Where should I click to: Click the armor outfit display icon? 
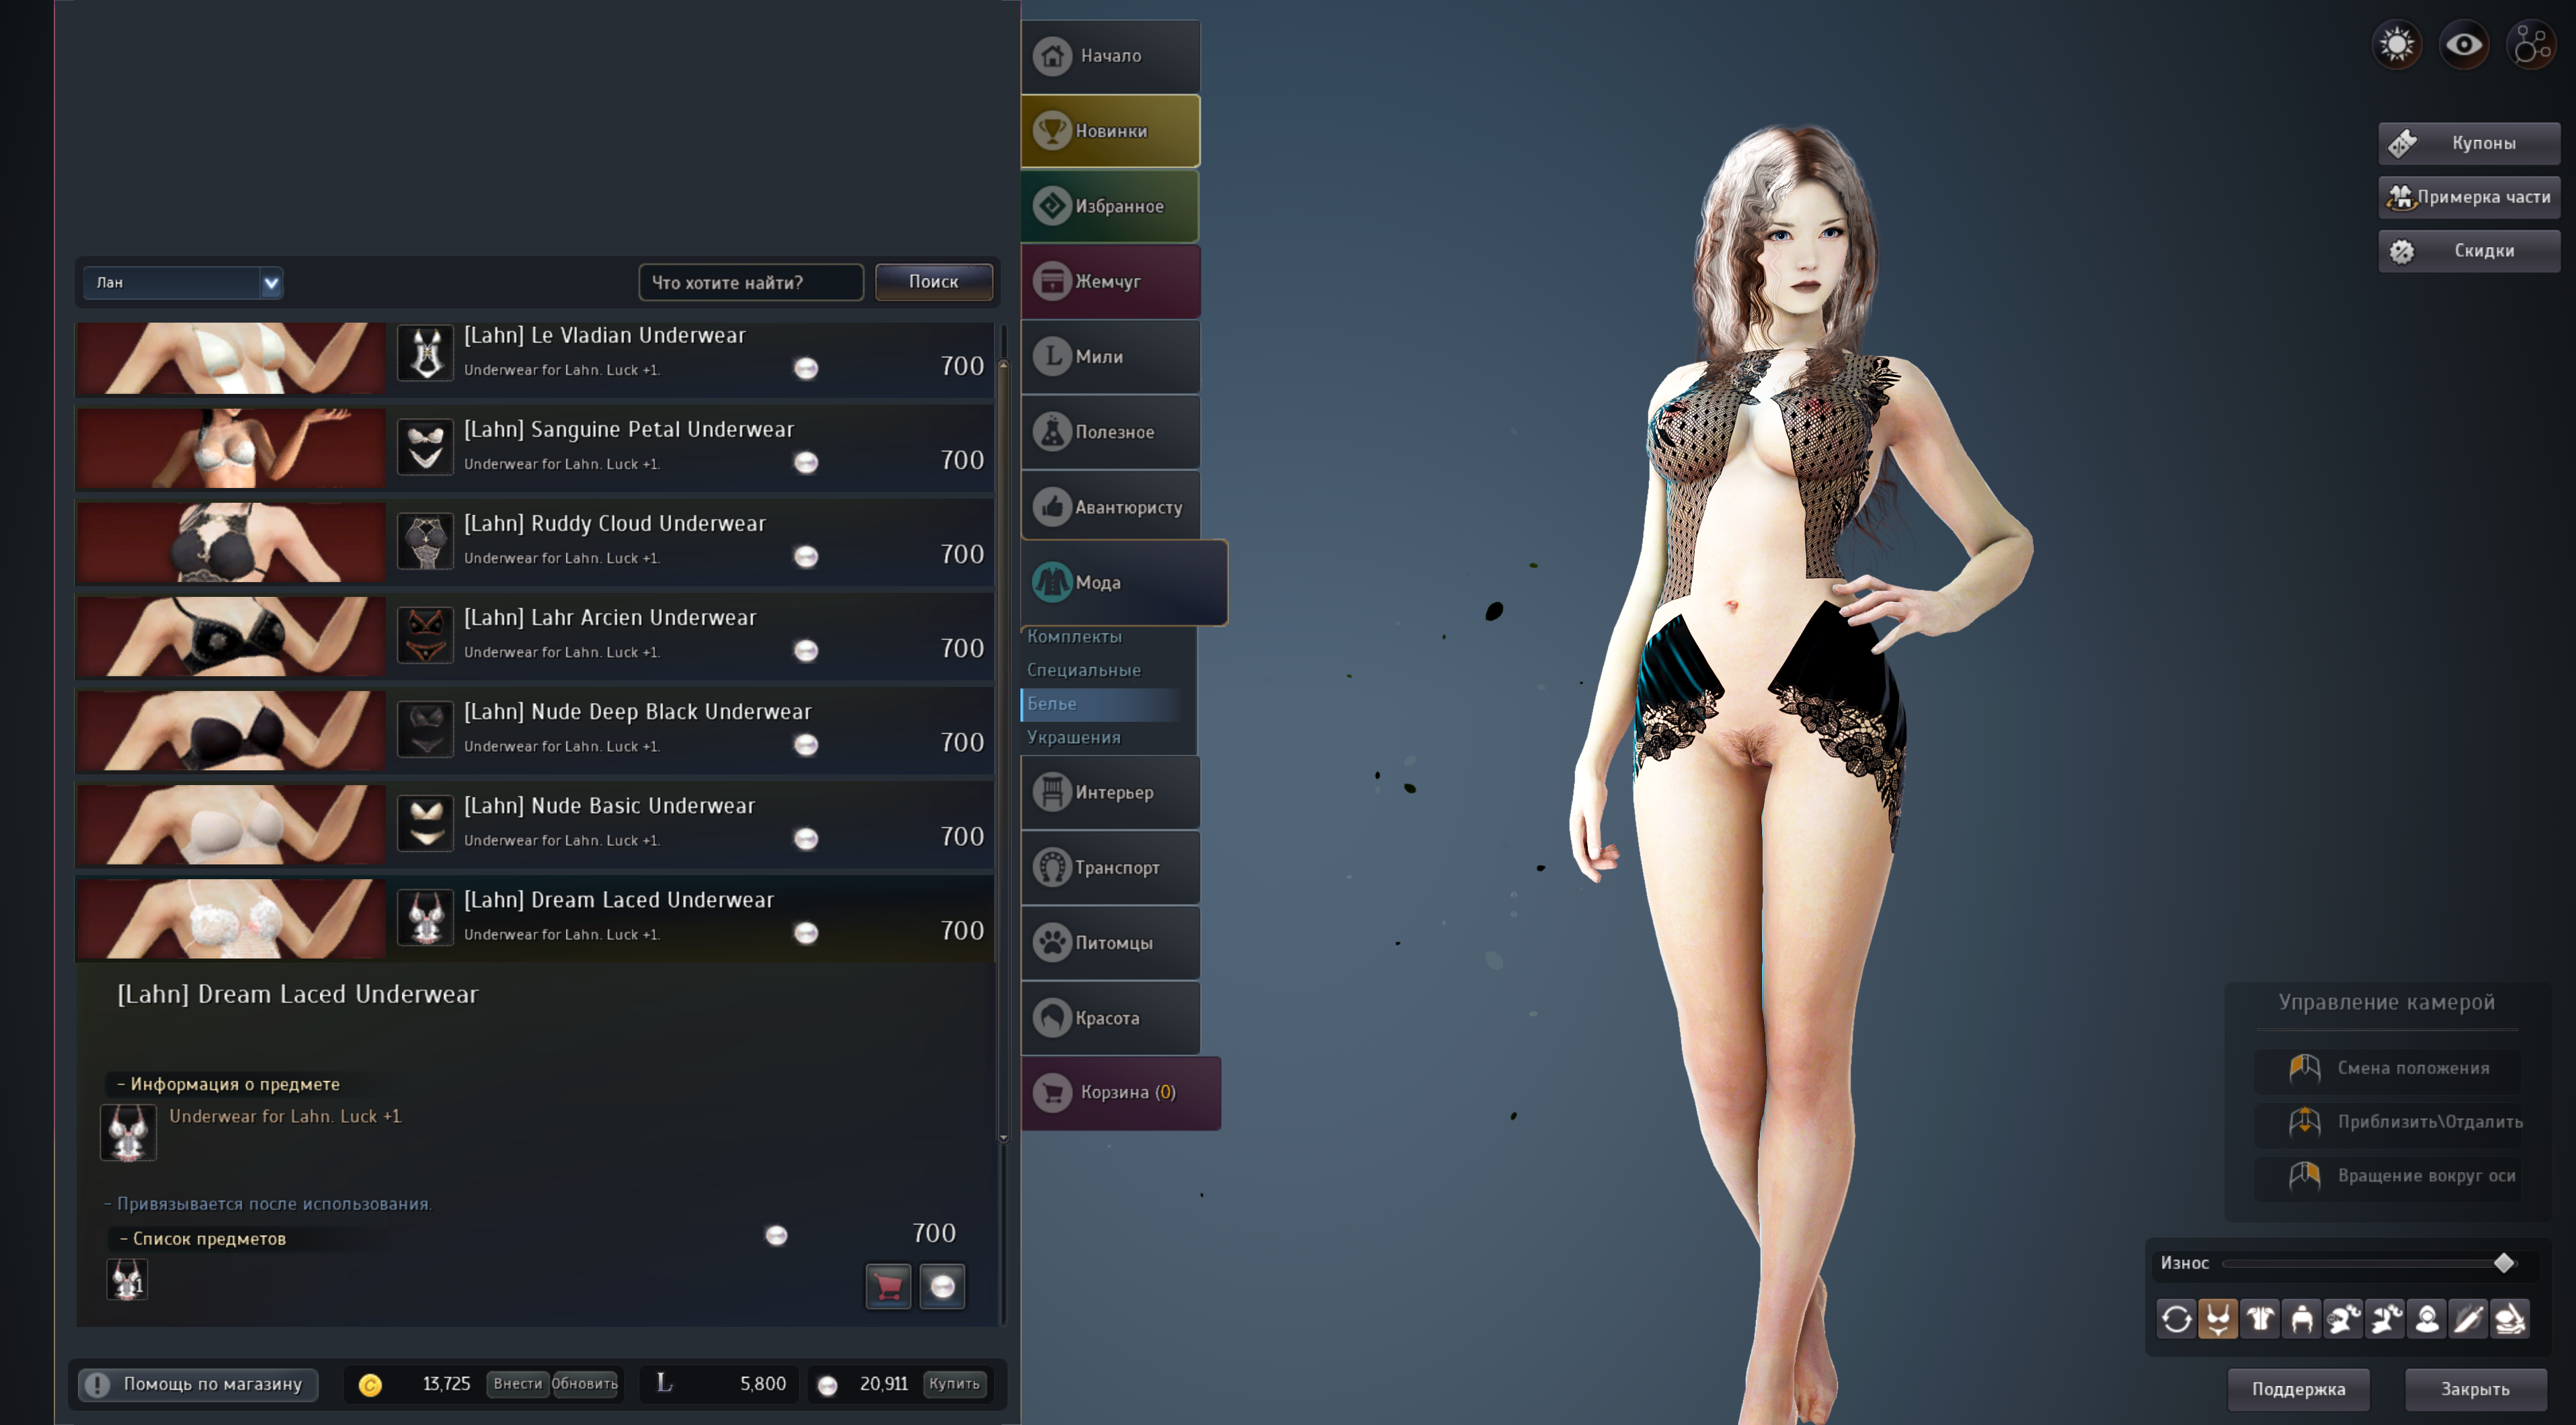pyautogui.click(x=2260, y=1319)
